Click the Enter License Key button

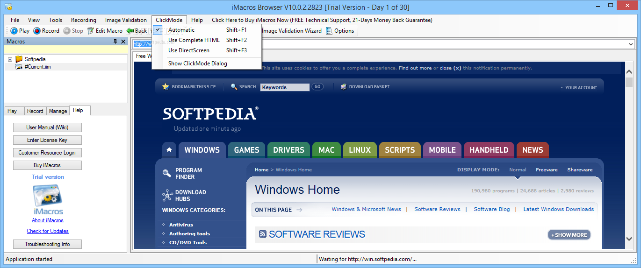click(47, 140)
